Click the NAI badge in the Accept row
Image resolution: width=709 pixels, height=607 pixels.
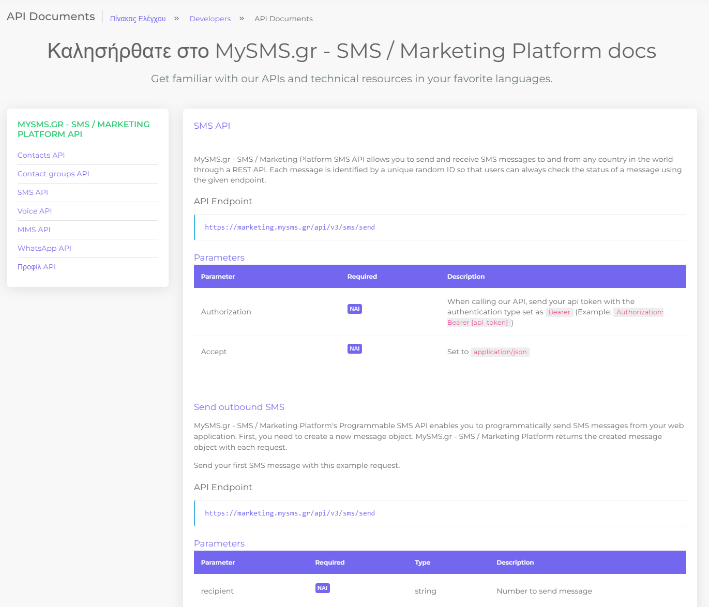355,348
